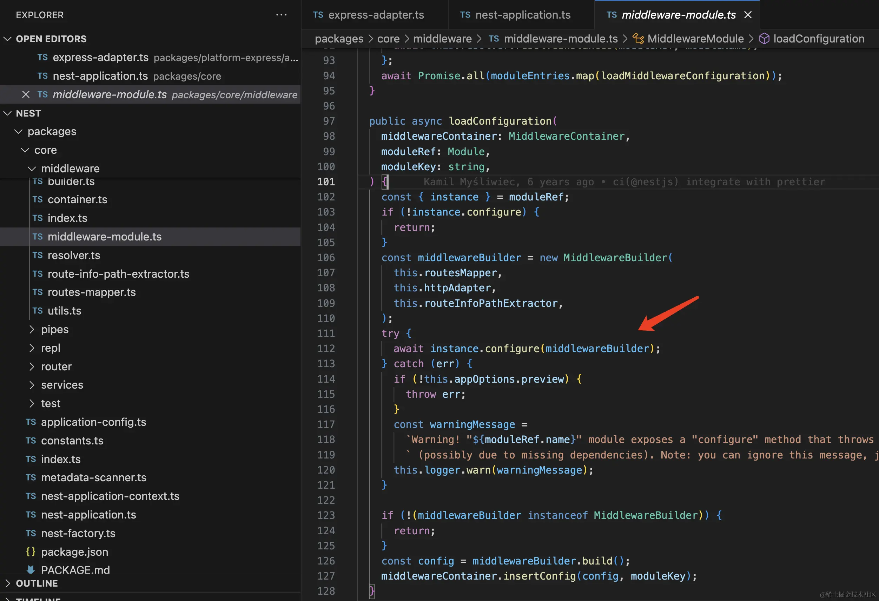
Task: Open constants.ts file
Action: tap(150, 441)
